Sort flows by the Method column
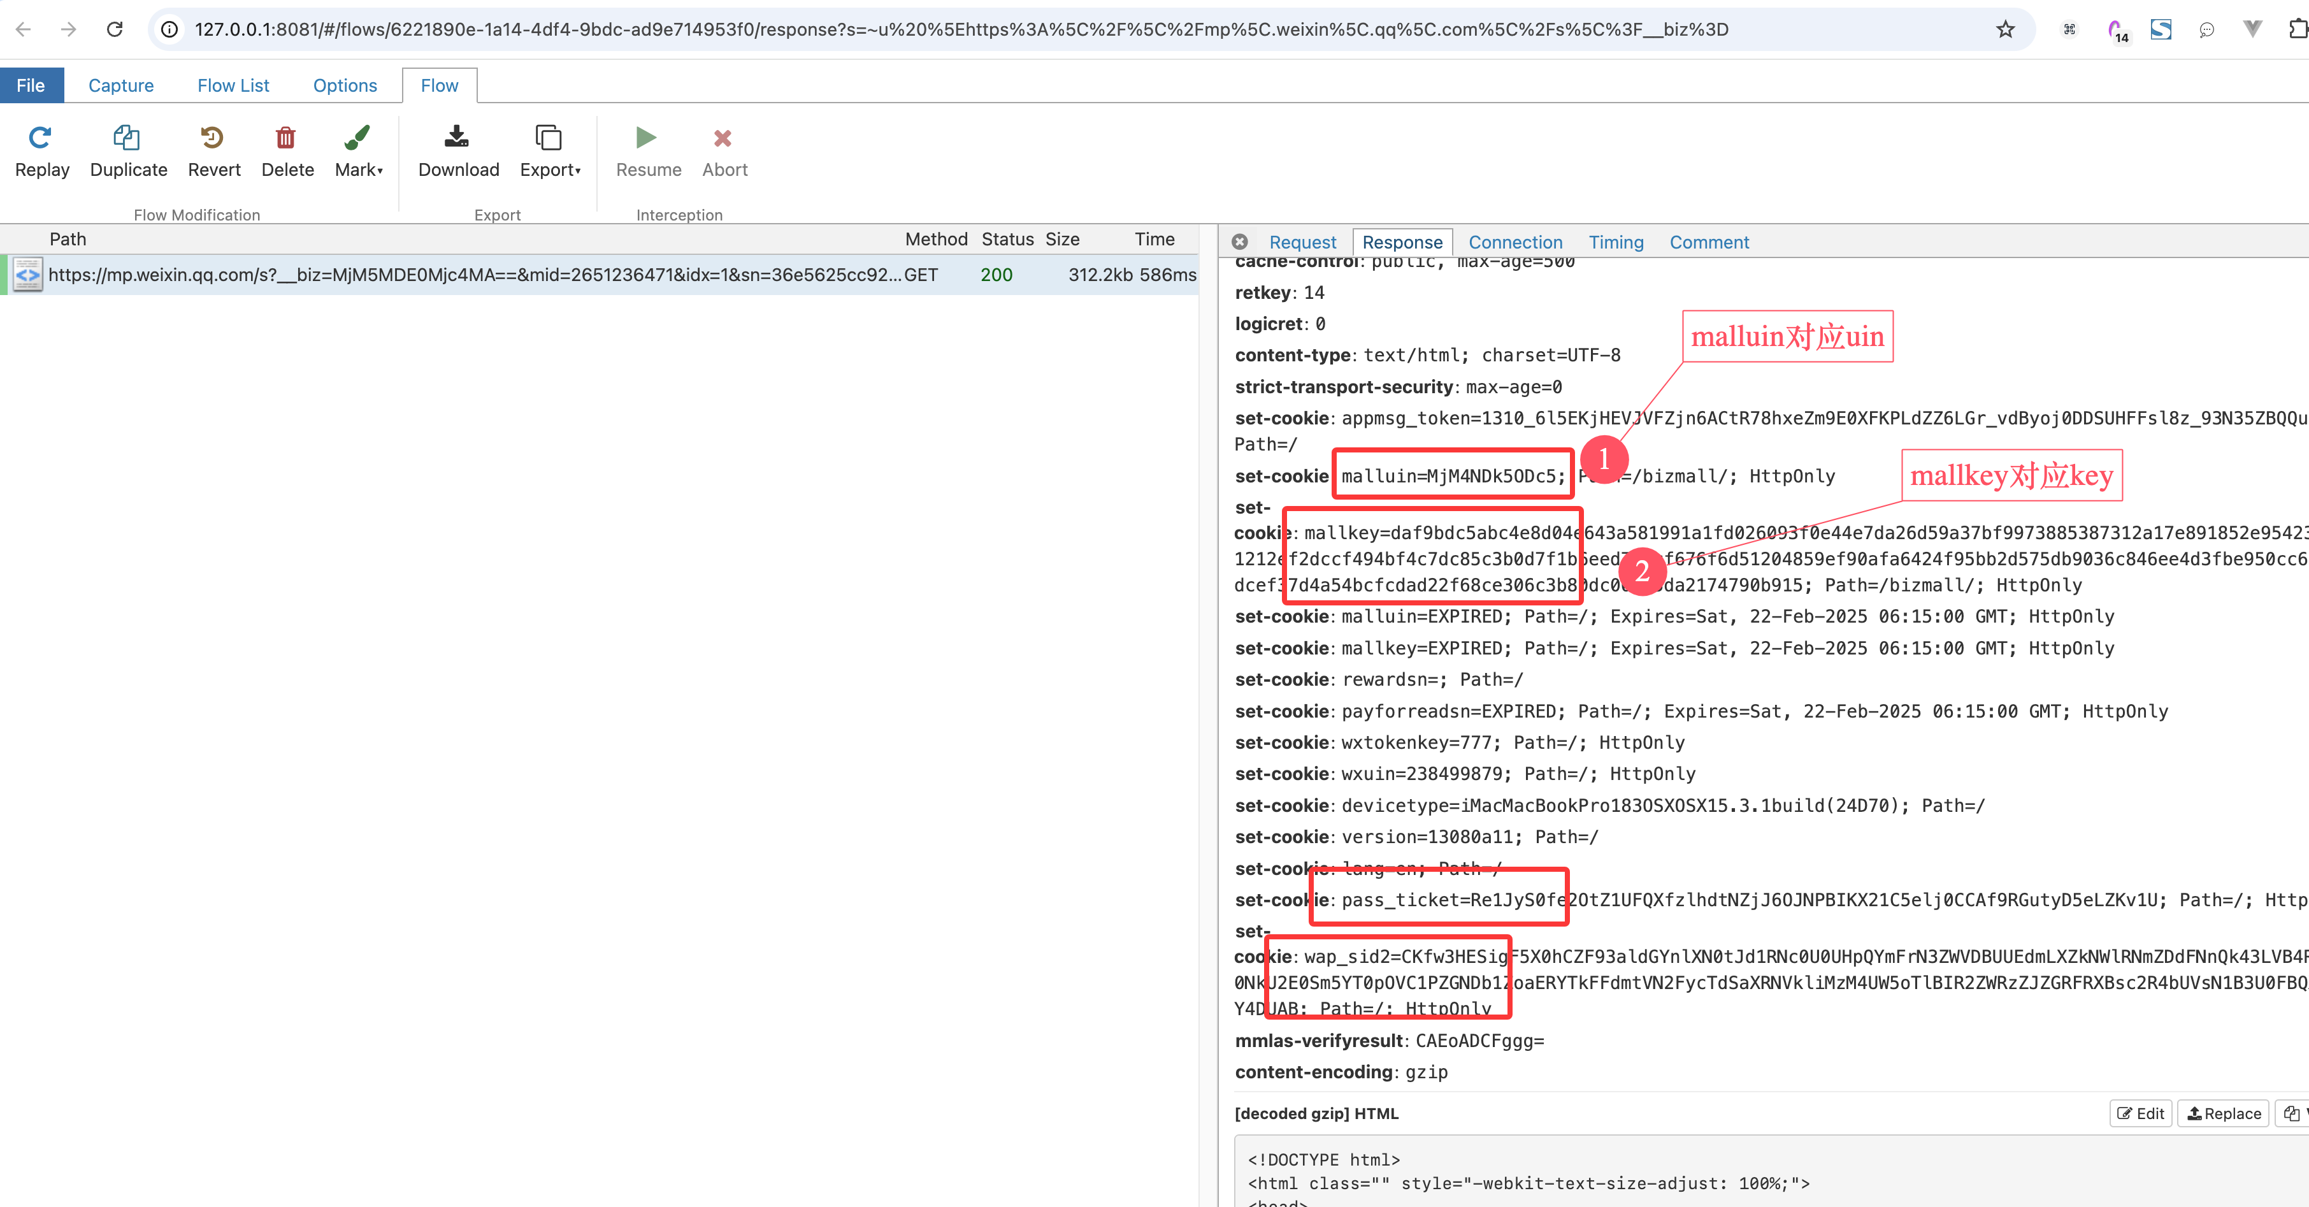This screenshot has width=2309, height=1207. pos(936,240)
